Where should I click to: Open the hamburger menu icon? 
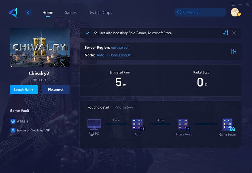point(233,4)
